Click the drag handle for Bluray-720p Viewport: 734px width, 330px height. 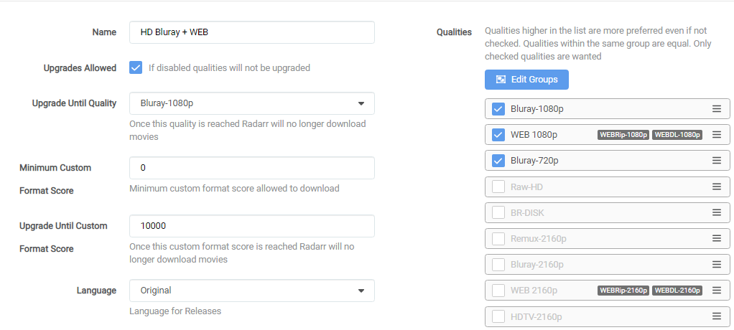click(x=716, y=161)
